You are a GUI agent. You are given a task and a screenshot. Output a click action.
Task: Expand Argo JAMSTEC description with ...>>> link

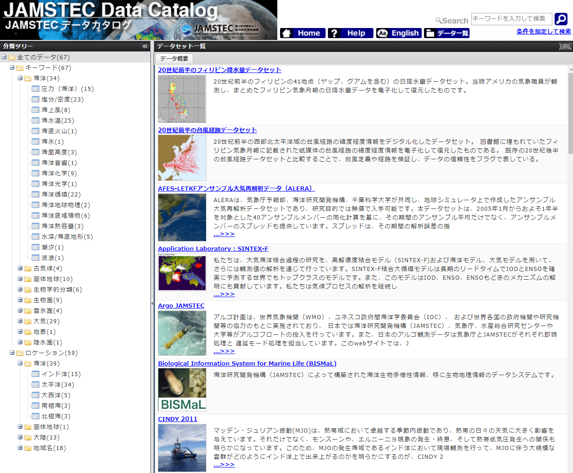coord(224,351)
